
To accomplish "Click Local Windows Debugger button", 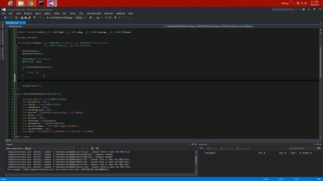I will pos(60,18).
